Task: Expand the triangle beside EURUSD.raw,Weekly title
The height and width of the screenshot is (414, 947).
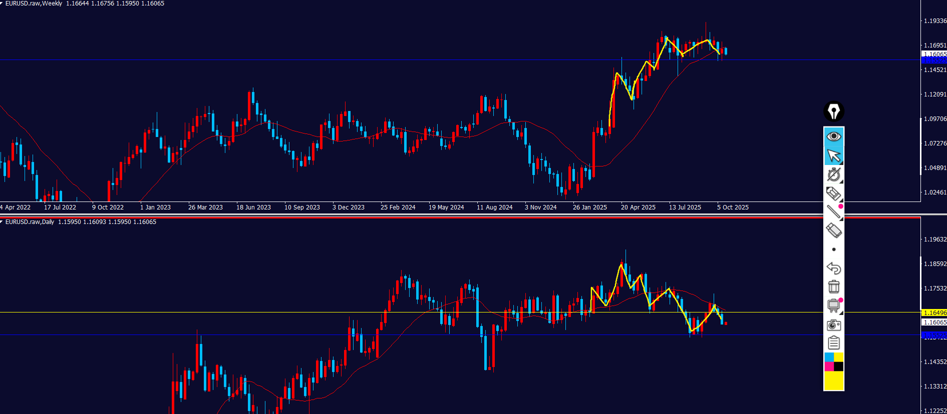Action: pyautogui.click(x=2, y=3)
